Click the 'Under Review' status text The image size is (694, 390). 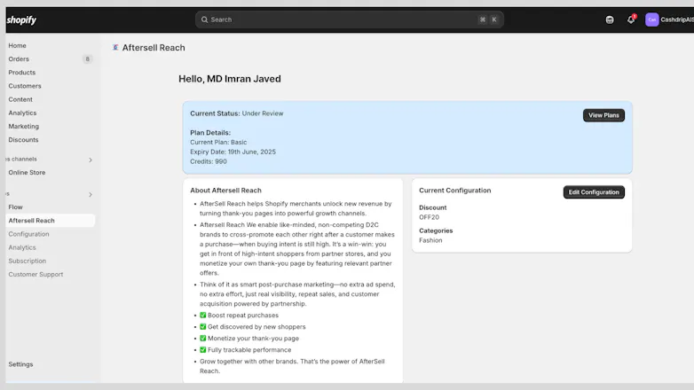click(263, 113)
